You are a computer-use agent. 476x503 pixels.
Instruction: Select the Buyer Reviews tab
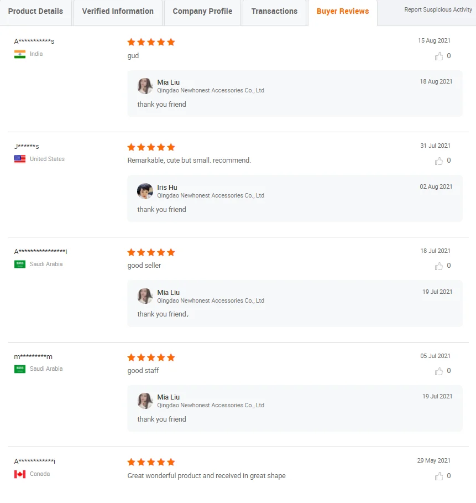(343, 12)
